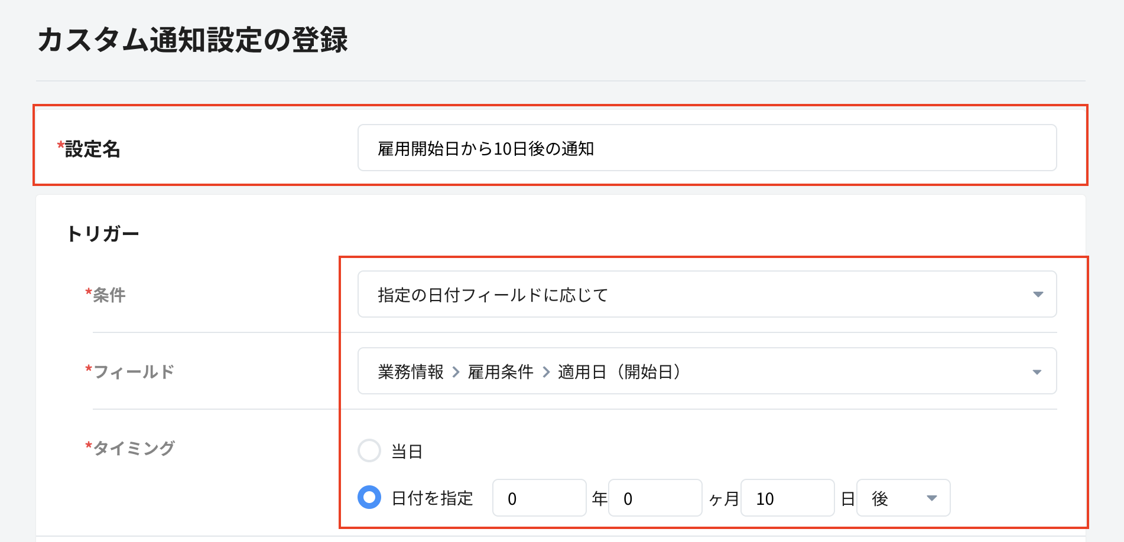Open the 条件 dropdown arrow
This screenshot has height=542, width=1124.
tap(1037, 294)
